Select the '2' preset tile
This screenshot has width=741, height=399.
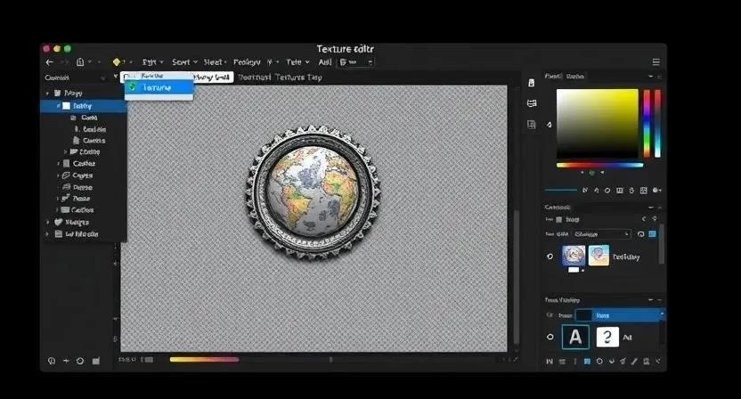(x=607, y=338)
